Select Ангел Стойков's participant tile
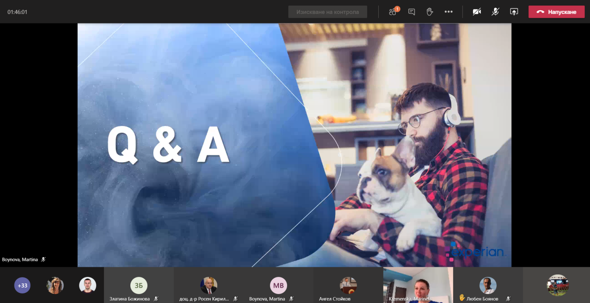This screenshot has height=303, width=590. click(348, 285)
